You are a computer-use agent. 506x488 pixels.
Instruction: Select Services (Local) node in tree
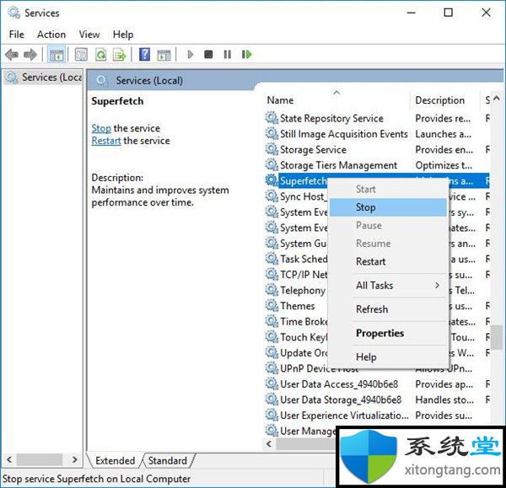(x=45, y=78)
